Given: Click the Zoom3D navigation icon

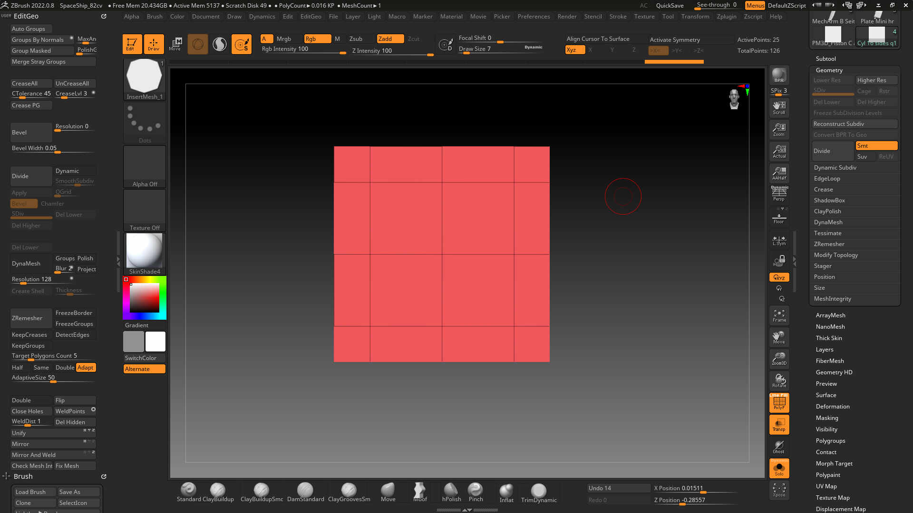Looking at the screenshot, I should pyautogui.click(x=779, y=359).
